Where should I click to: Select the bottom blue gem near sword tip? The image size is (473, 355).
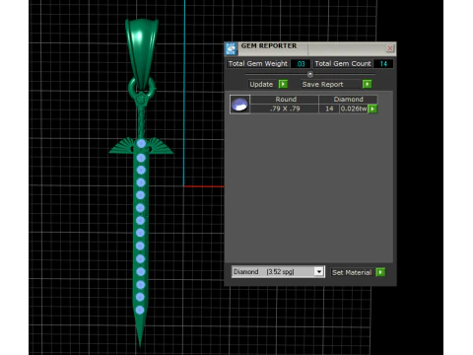[x=140, y=310]
